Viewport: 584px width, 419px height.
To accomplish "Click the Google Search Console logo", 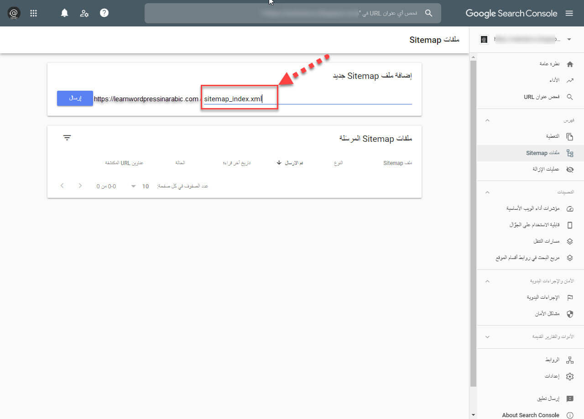I will (x=511, y=13).
